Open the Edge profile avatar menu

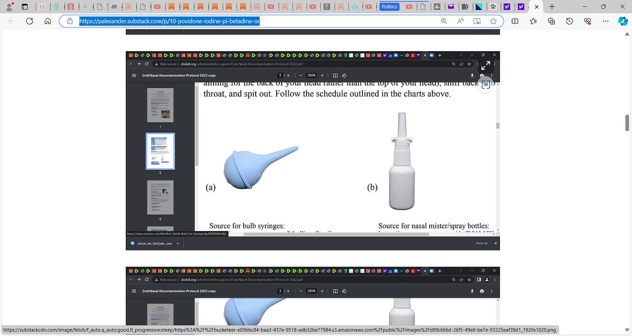click(x=9, y=7)
